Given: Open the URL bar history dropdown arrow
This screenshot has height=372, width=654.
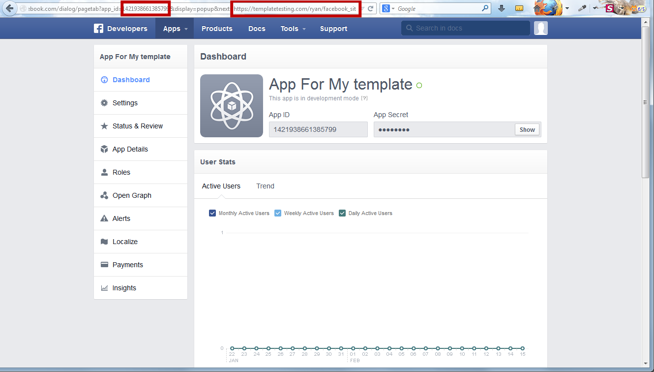Looking at the screenshot, I should pos(363,9).
